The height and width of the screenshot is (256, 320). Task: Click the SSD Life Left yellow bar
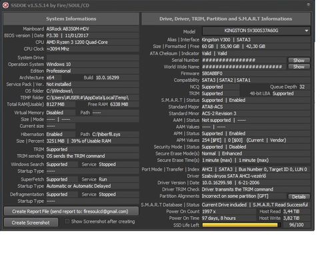pyautogui.click(x=241, y=225)
